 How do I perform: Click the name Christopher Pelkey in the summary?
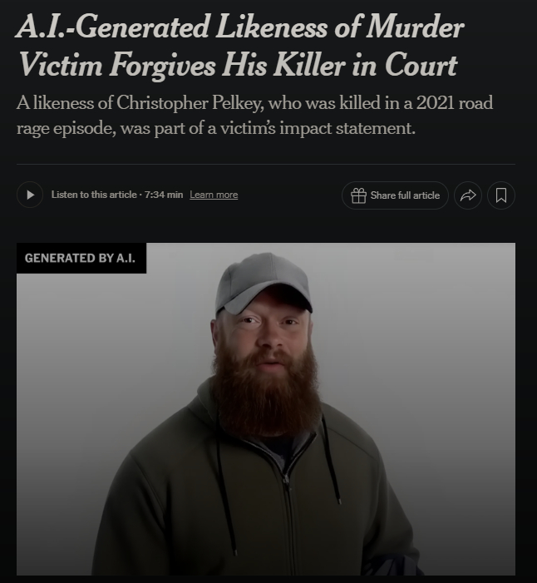click(x=190, y=103)
